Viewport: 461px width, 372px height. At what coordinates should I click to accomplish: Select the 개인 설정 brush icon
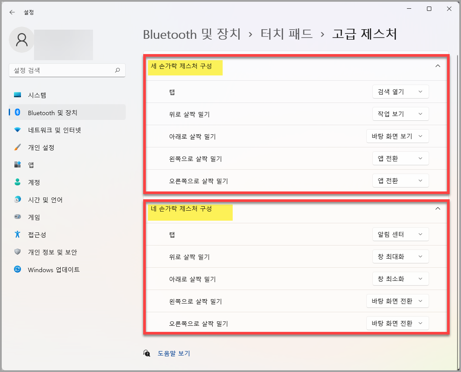(18, 147)
